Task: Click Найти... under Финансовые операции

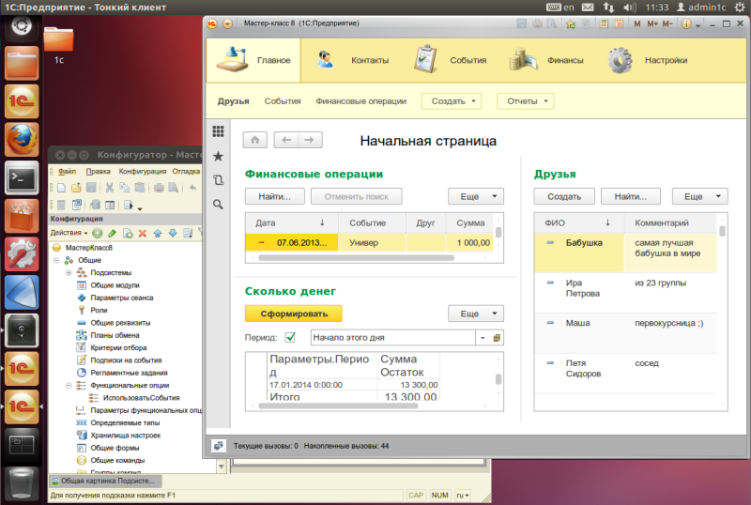Action: pos(274,196)
